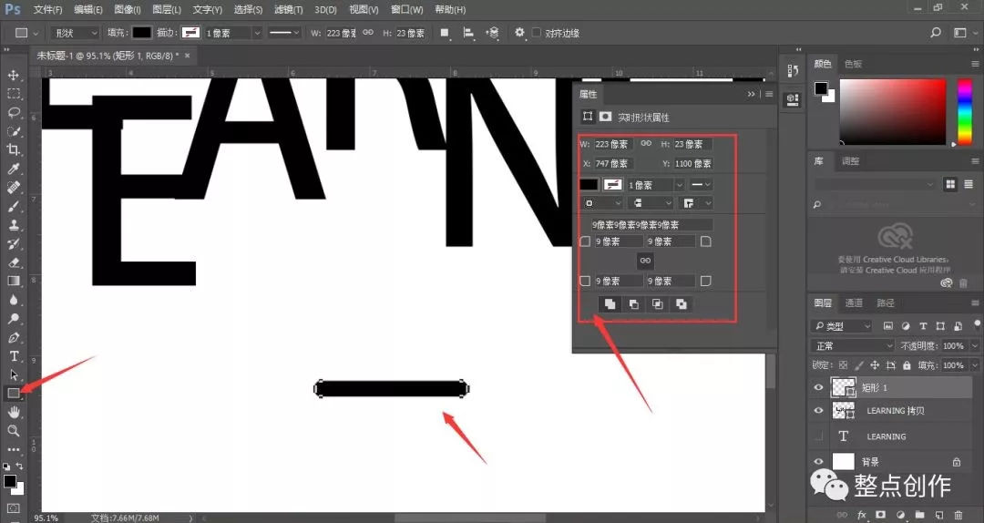The height and width of the screenshot is (523, 984).
Task: Select the Horizontal Type tool
Action: tap(13, 356)
